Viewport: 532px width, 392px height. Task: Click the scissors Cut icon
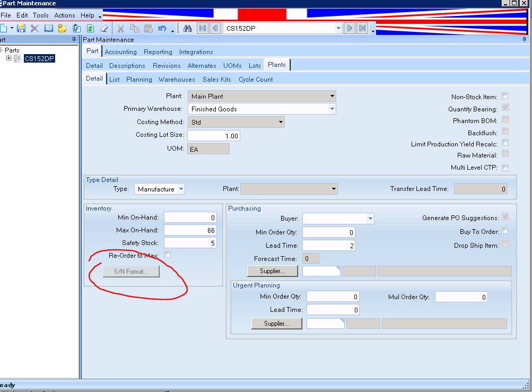coord(121,28)
